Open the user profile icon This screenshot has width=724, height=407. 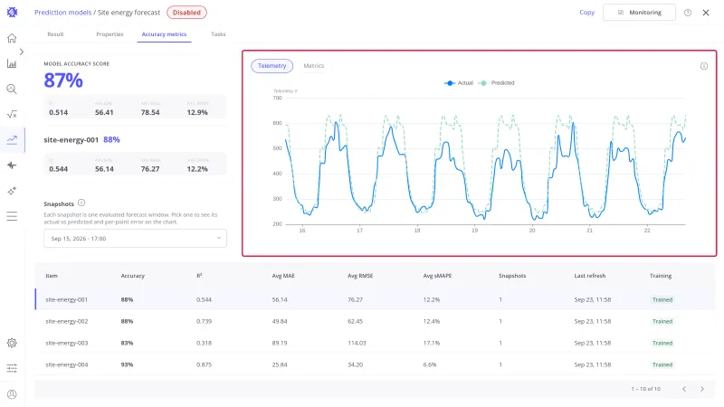pos(12,394)
